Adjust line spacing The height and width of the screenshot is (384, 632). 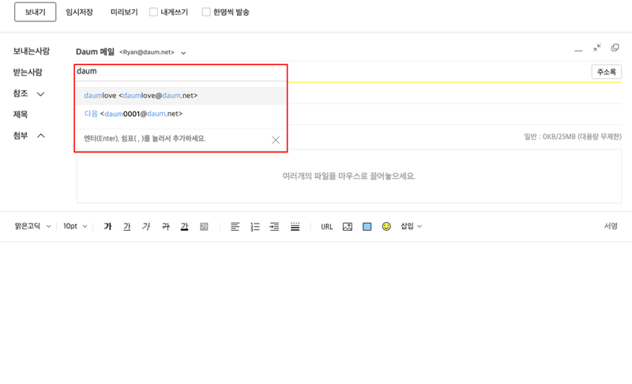[295, 227]
